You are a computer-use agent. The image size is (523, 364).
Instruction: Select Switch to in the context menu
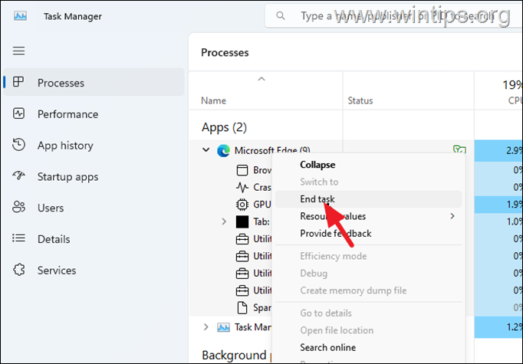tap(369, 182)
